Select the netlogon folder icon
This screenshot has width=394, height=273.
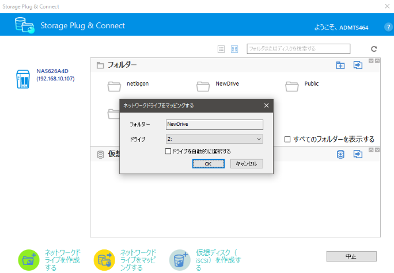click(114, 86)
